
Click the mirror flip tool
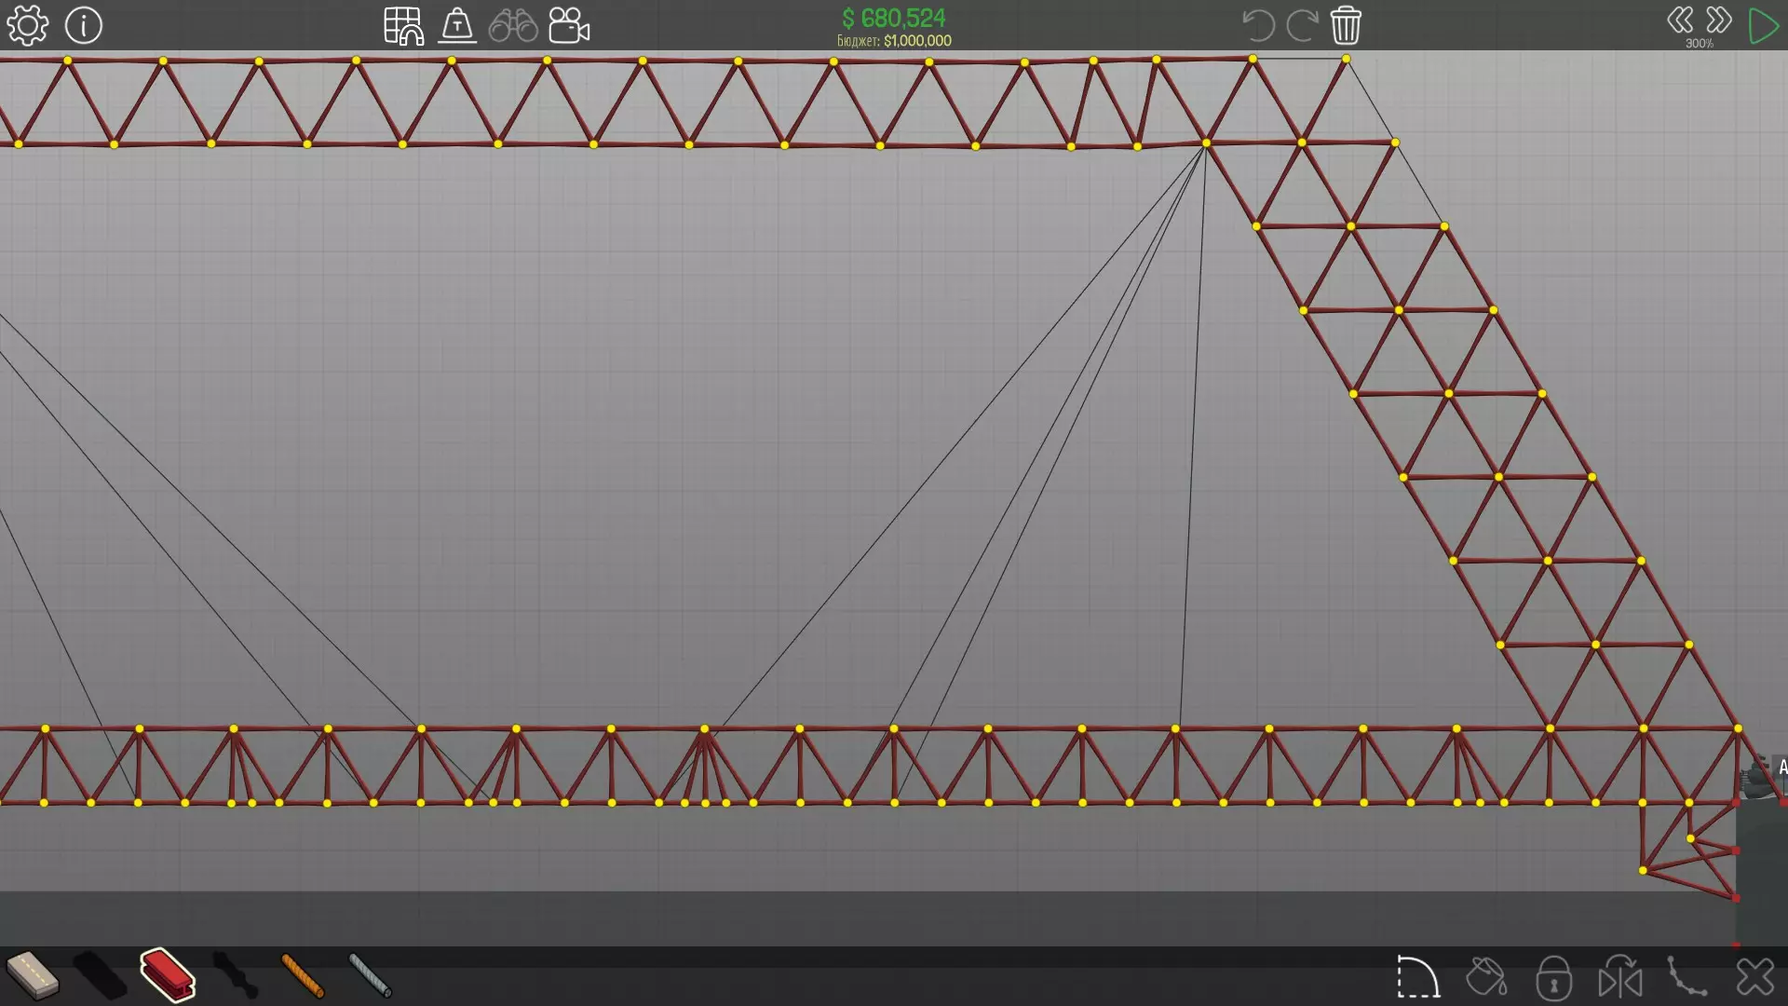[1620, 977]
